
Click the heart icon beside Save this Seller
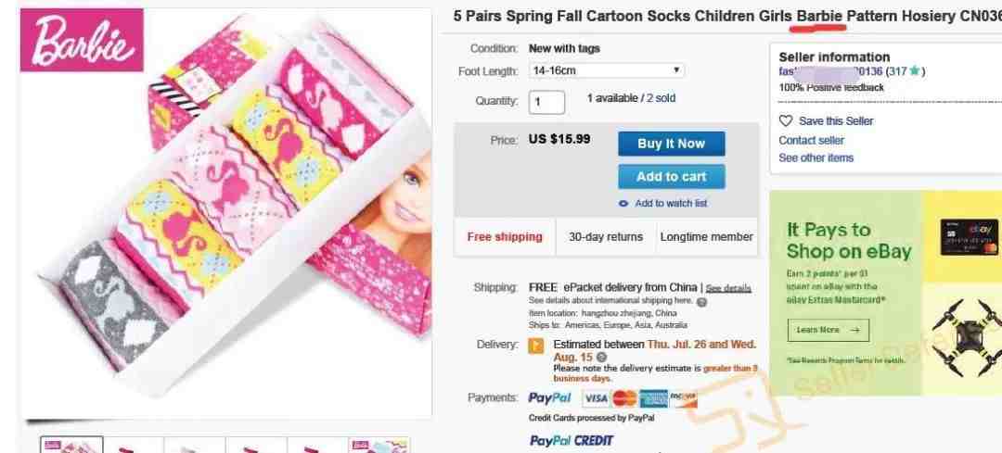tap(786, 120)
